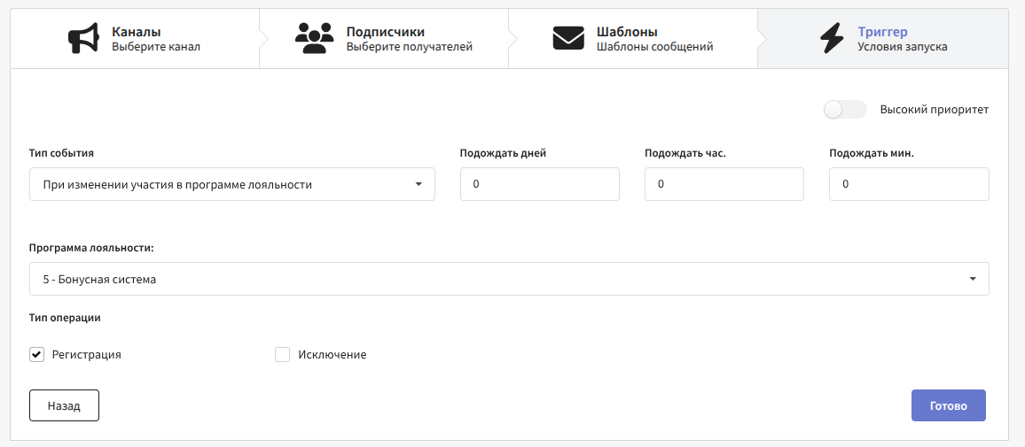
Task: Click the lightning bolt Триггер icon
Action: (831, 39)
